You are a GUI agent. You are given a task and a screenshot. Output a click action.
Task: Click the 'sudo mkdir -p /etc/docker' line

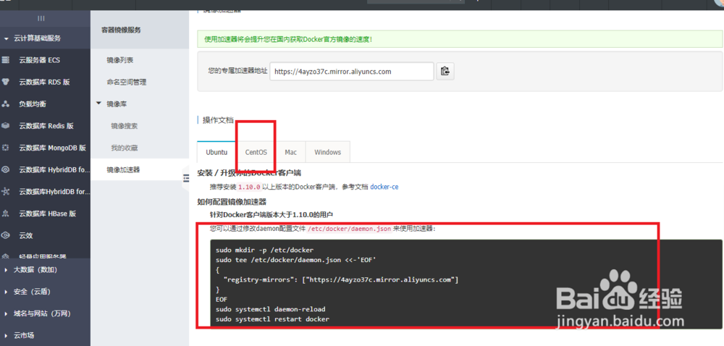(x=264, y=250)
